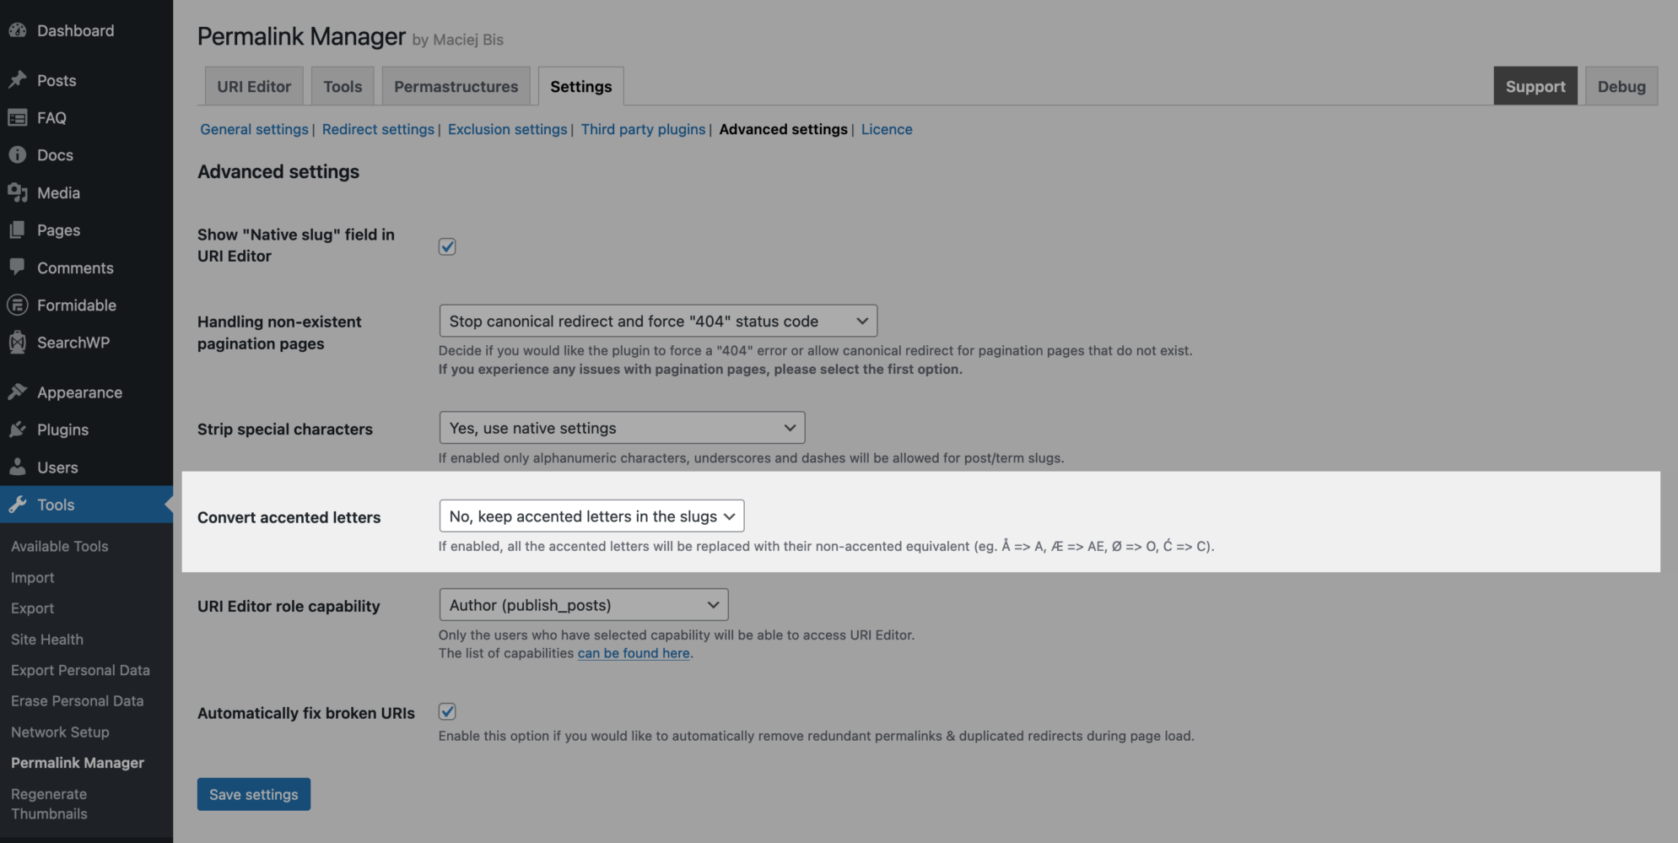The width and height of the screenshot is (1678, 843).
Task: Open the Media icon in the sidebar
Action: click(19, 192)
